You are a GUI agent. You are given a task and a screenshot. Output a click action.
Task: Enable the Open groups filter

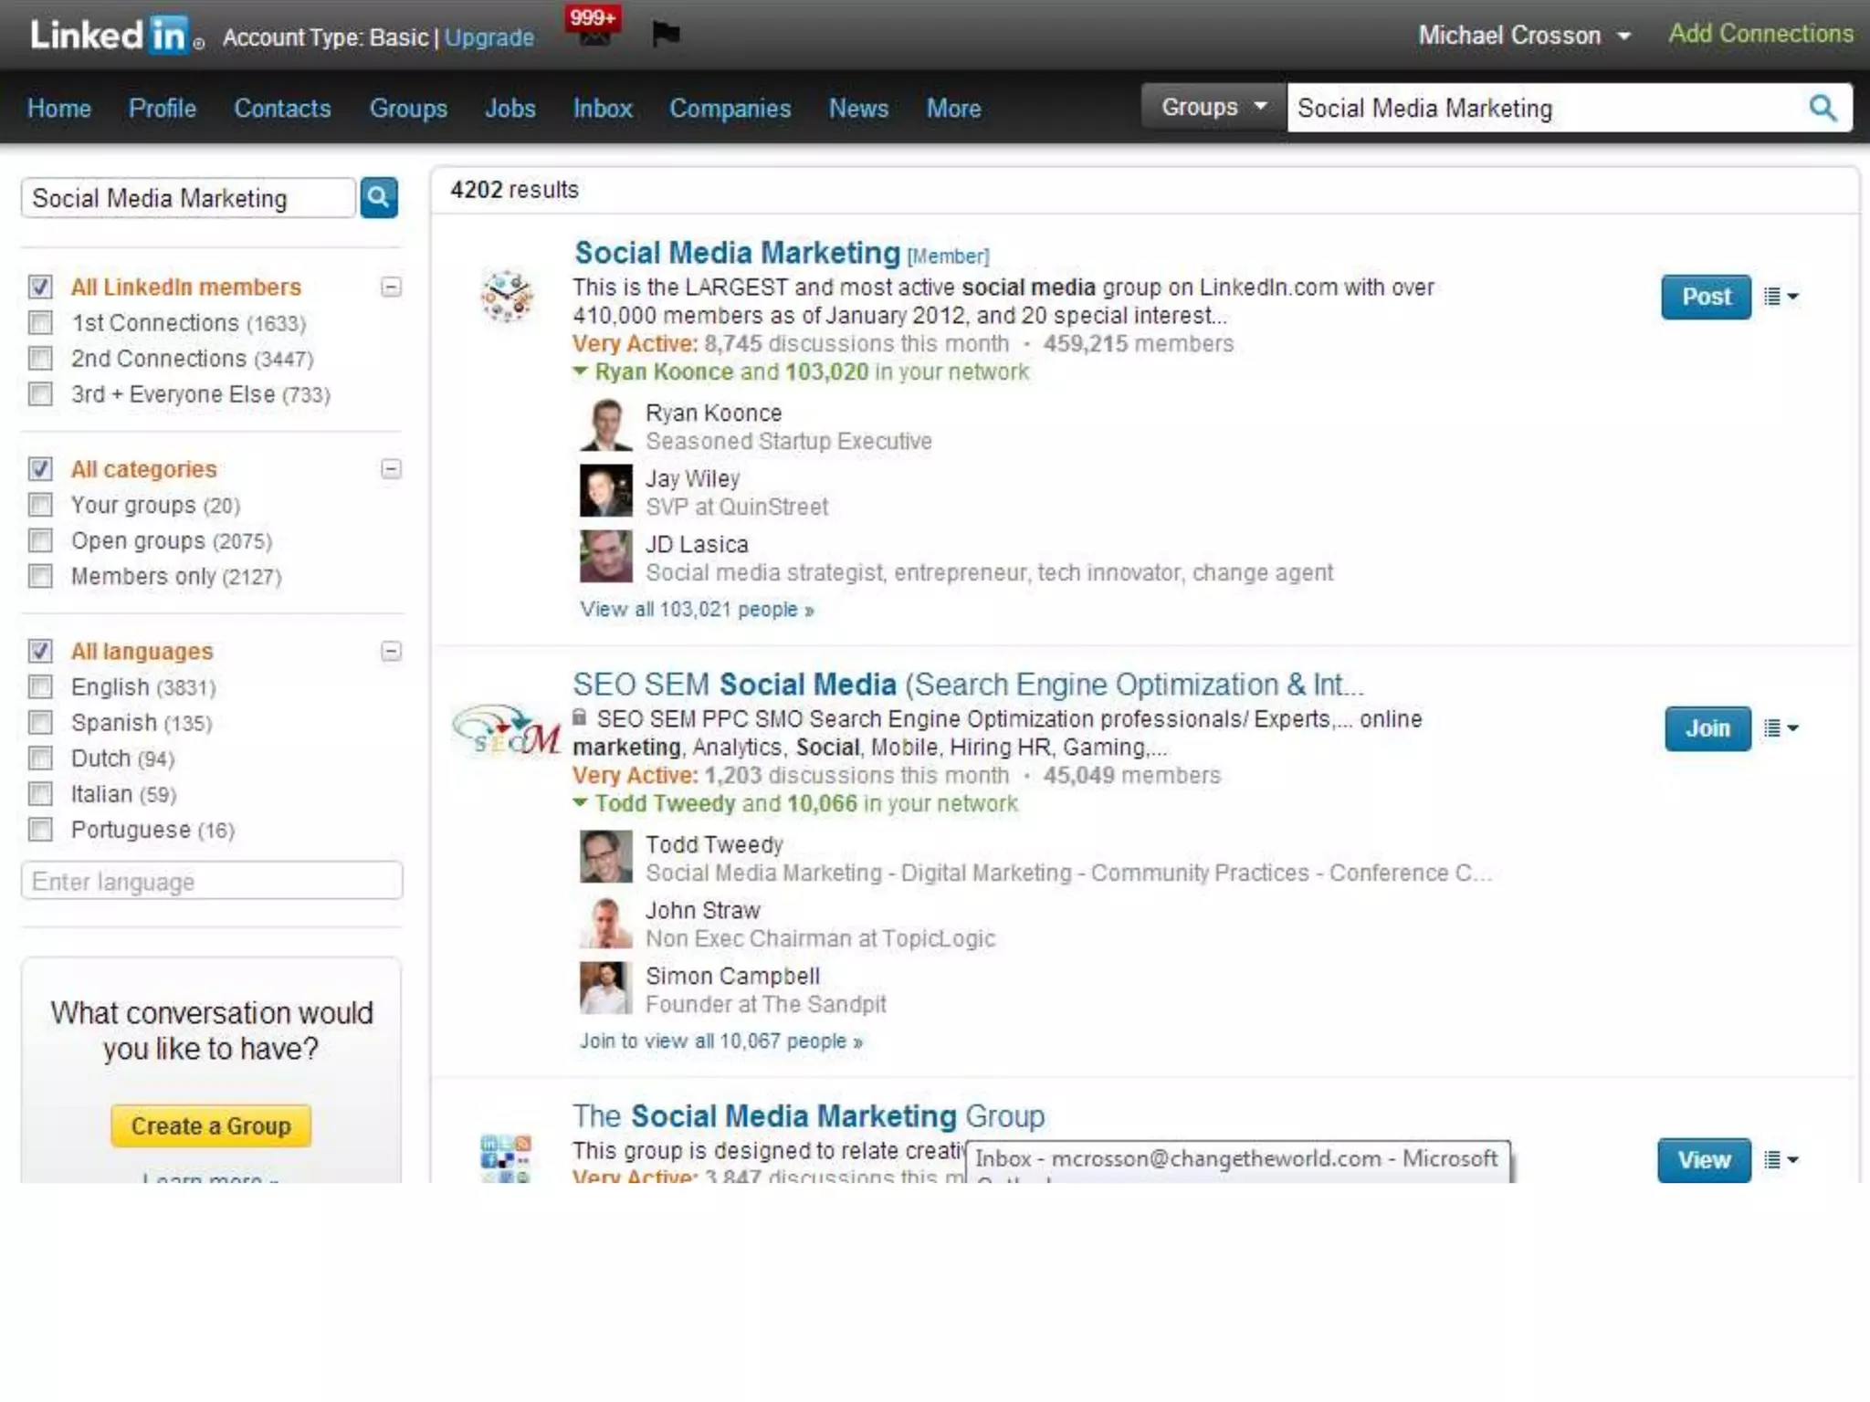pyautogui.click(x=40, y=541)
